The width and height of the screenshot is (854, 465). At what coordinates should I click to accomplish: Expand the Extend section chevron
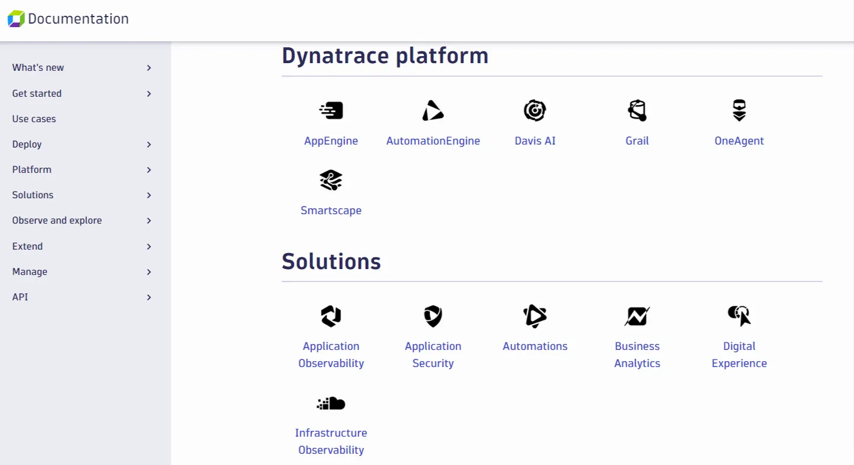pyautogui.click(x=149, y=247)
